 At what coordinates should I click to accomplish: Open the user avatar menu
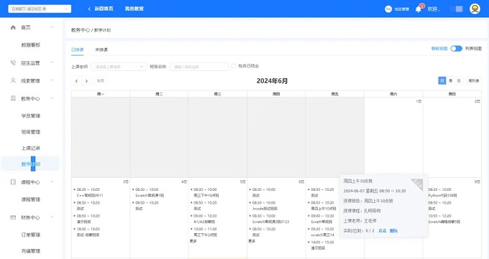point(475,9)
